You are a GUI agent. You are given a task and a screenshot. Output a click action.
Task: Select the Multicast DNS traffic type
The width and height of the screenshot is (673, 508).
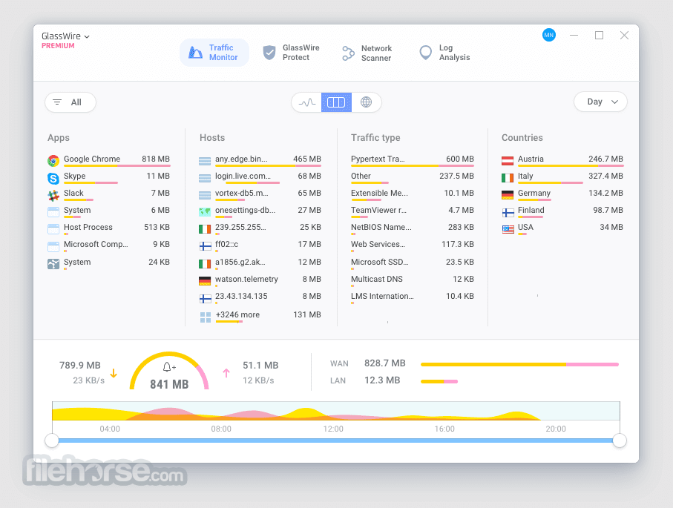[377, 279]
